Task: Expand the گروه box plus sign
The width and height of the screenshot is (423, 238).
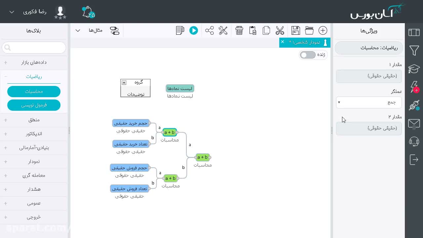Action: pos(124,83)
